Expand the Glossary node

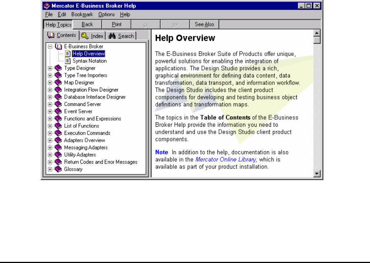(x=50, y=169)
